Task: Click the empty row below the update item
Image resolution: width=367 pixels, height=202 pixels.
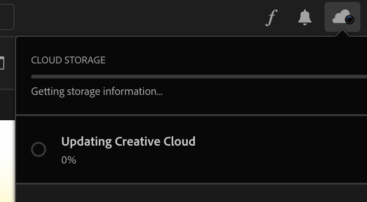Action: 188,193
